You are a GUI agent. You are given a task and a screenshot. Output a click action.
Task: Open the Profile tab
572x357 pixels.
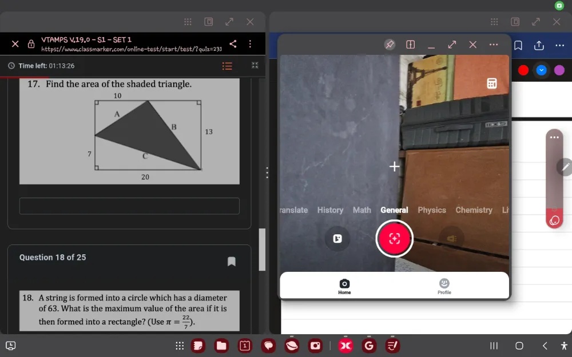click(x=444, y=286)
